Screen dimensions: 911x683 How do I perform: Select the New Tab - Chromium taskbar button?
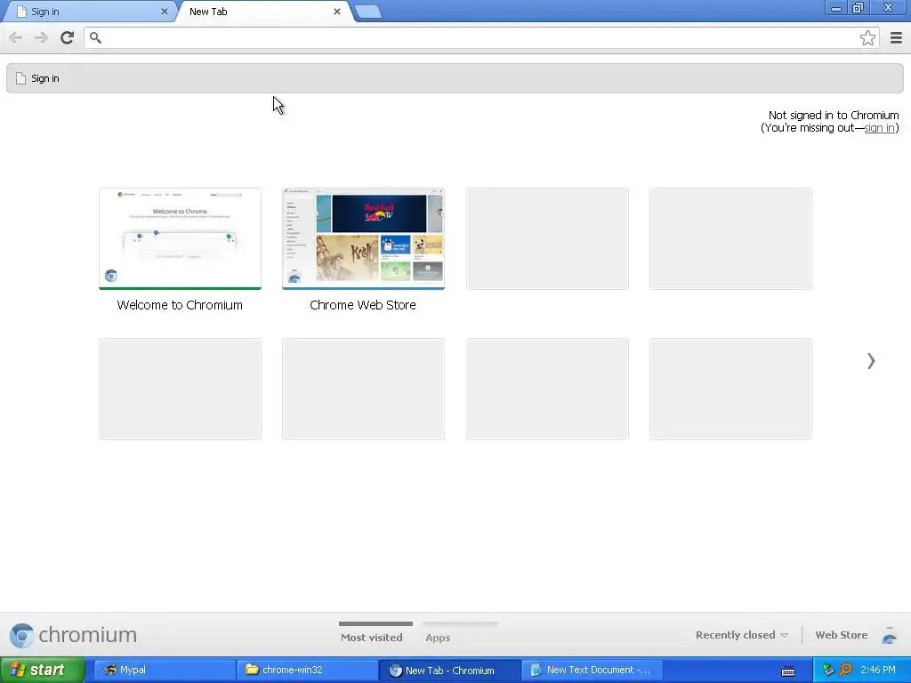tap(449, 670)
